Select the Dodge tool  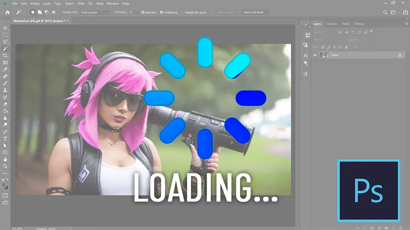5,125
